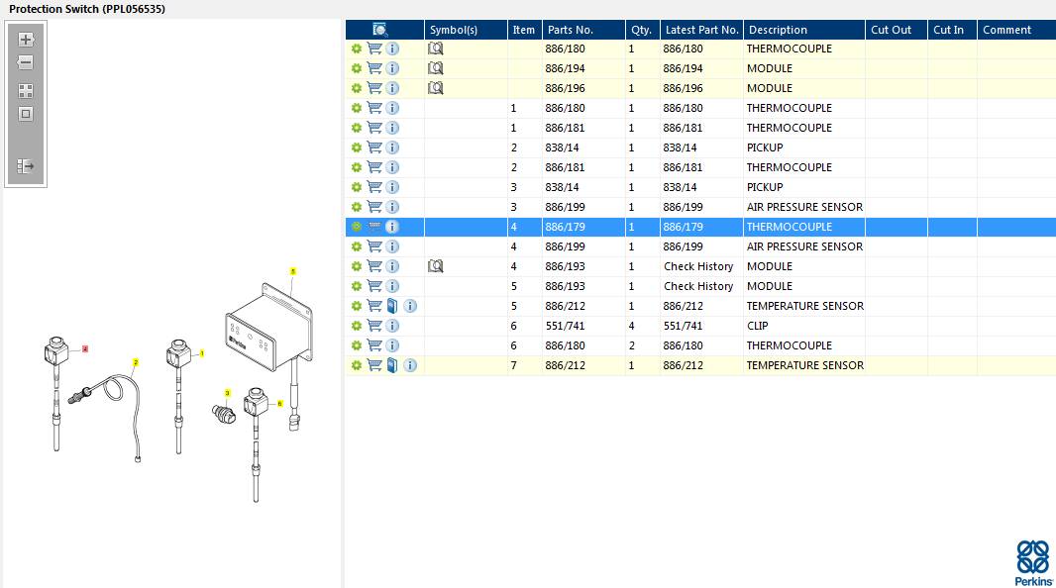The height and width of the screenshot is (588, 1056).
Task: Zoom out of the parts diagram
Action: [x=26, y=62]
